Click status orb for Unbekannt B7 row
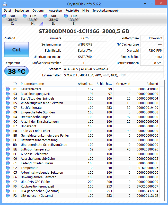Image resolution: width=168 pixels, height=205 pixels. click(x=8, y=126)
